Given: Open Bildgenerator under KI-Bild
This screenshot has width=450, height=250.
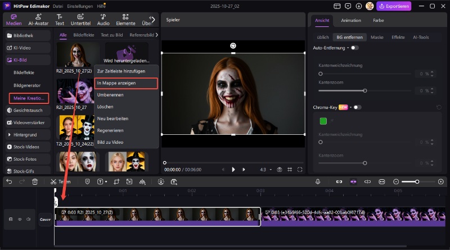Looking at the screenshot, I should pyautogui.click(x=27, y=85).
